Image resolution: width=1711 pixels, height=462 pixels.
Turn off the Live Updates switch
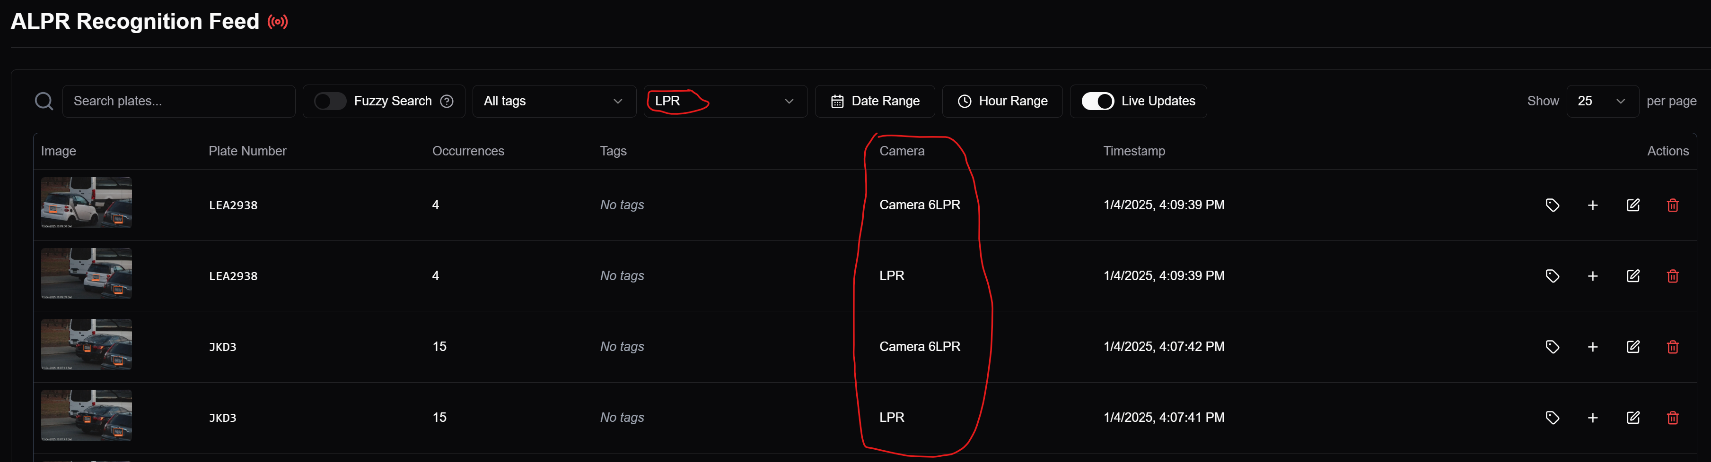click(1097, 102)
